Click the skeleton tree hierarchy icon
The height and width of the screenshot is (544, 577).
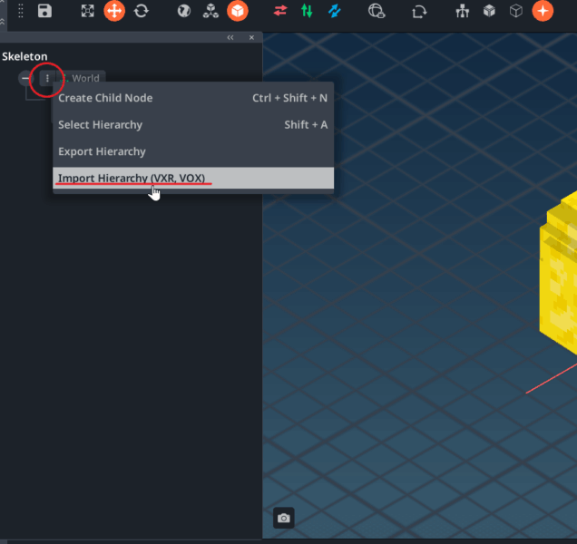pos(463,11)
